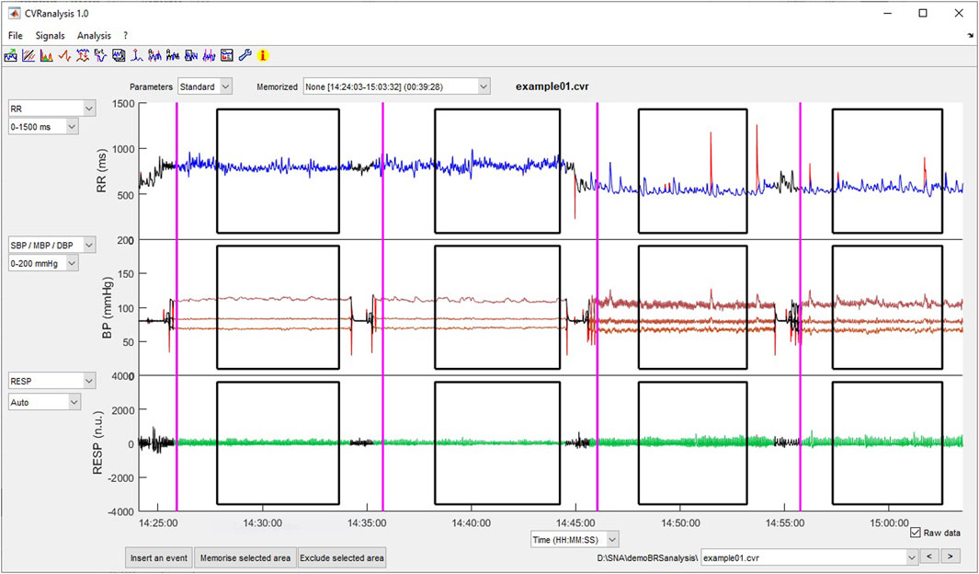Click the Evt event waveform icon
The image size is (979, 574).
[100, 55]
